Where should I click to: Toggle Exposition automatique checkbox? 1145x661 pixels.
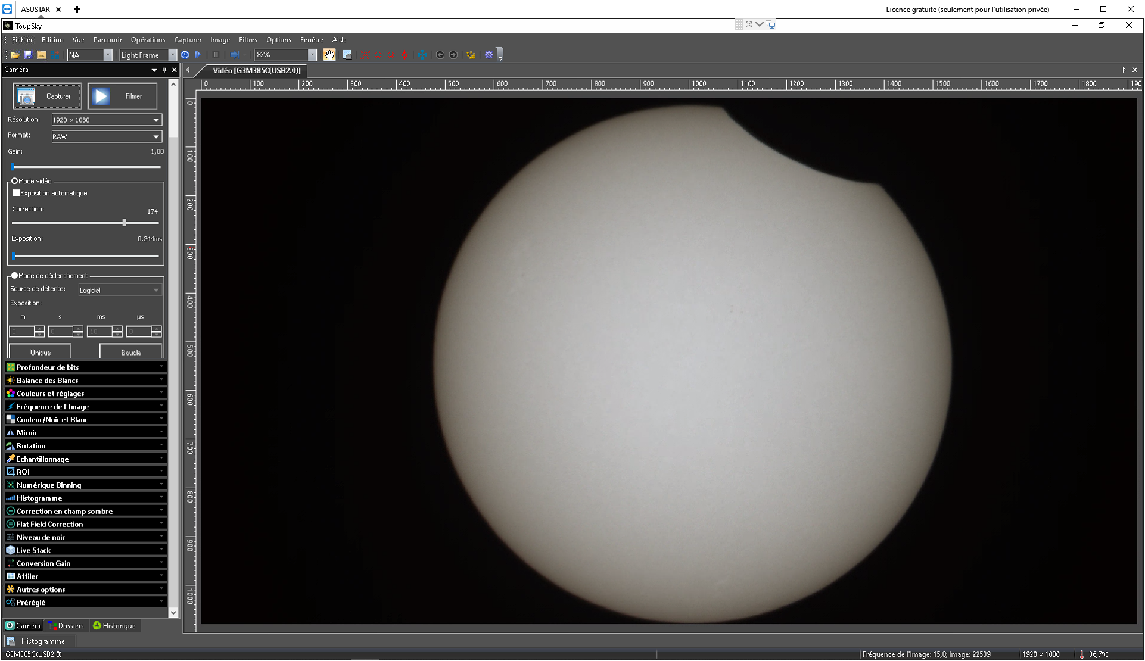(17, 193)
